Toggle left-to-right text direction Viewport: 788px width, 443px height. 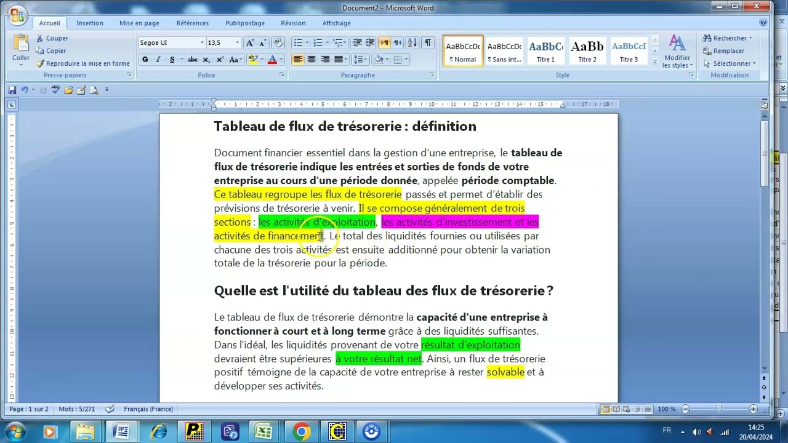click(384, 42)
